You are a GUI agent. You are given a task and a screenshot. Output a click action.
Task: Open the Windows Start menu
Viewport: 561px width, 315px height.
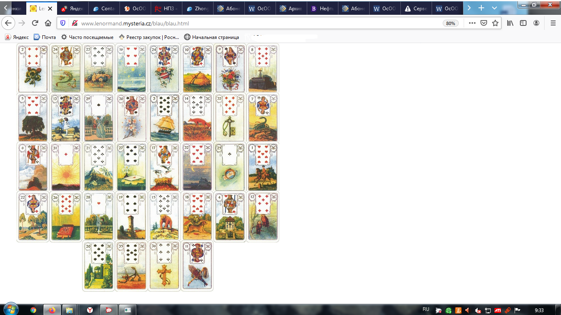coord(10,310)
